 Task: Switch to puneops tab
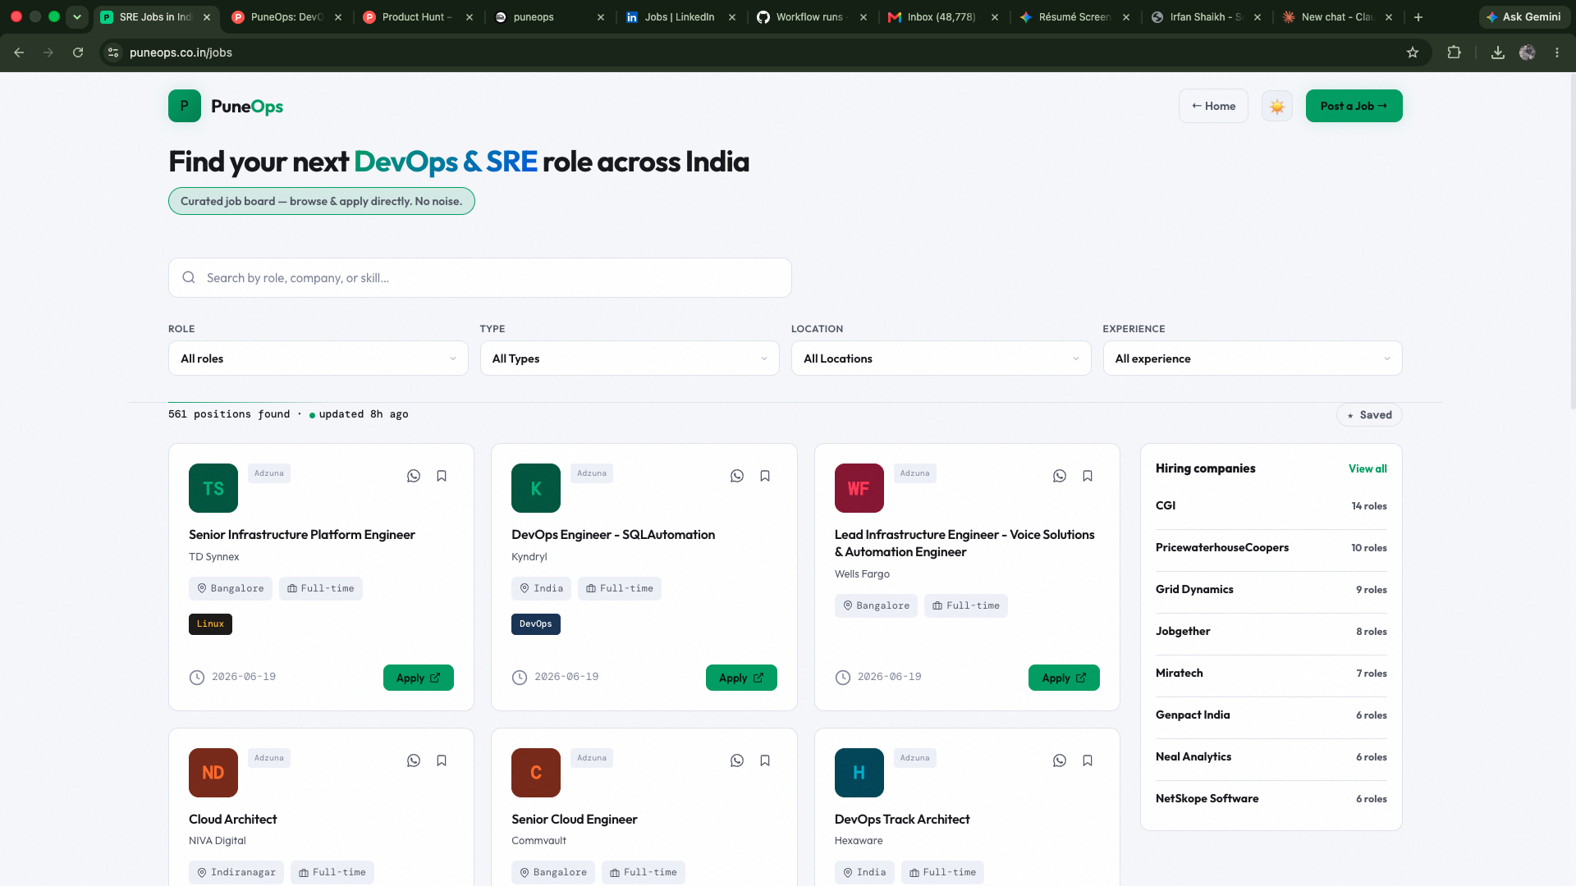pos(549,16)
